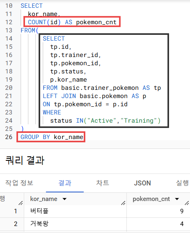Viewport: 190px width, 233px height.
Task: Click resize handle icon of kor_name column
Action: 123,203
